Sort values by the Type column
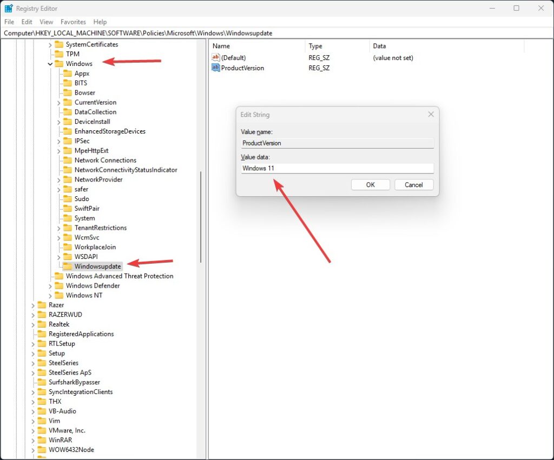 (337, 46)
